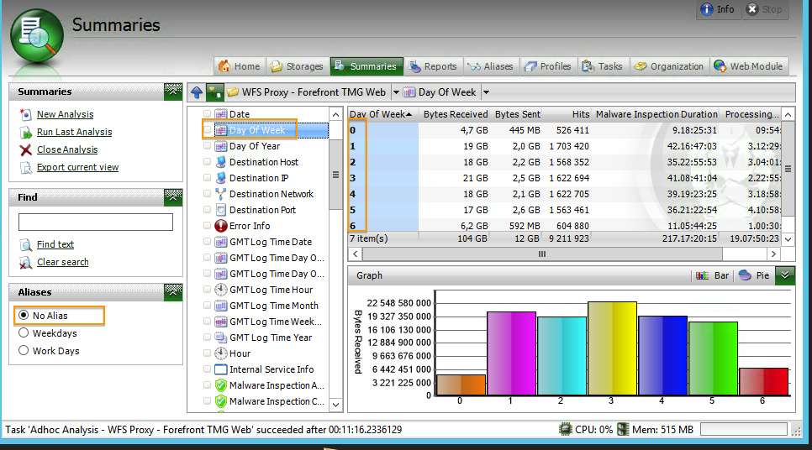Click the blue up arrow navigation icon
Screen dimensions: 812x450
pos(197,92)
